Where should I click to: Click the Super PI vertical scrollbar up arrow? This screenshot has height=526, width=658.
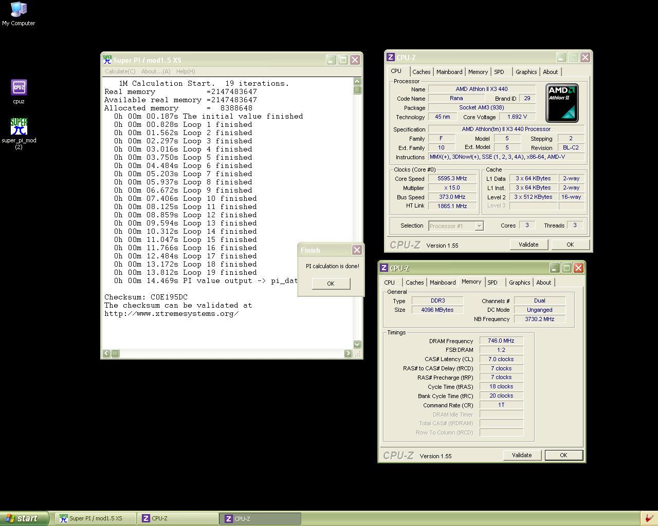(357, 81)
